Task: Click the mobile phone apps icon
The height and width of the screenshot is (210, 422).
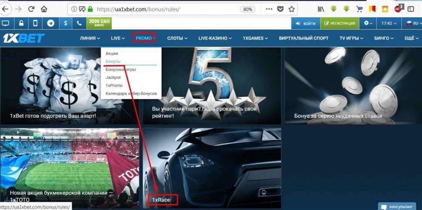Action: [35, 23]
